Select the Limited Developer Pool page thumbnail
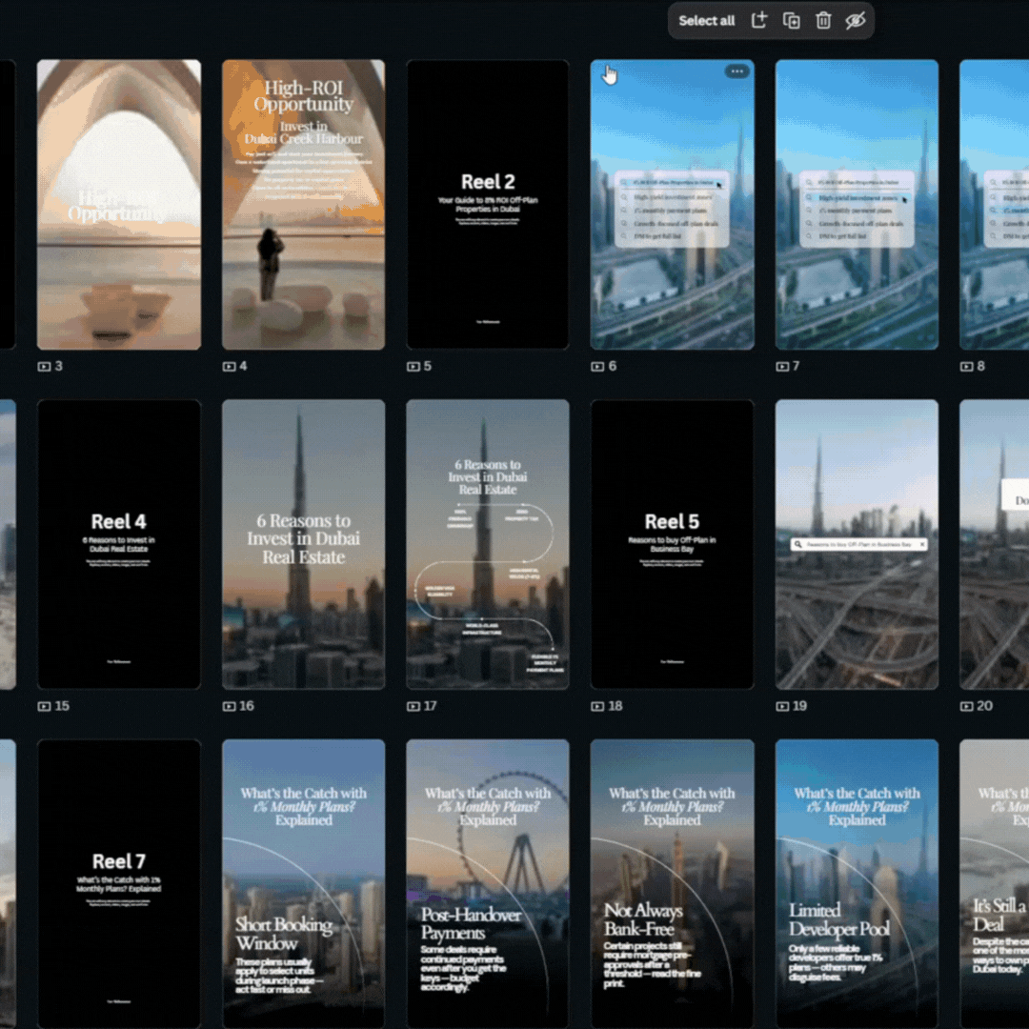Image resolution: width=1029 pixels, height=1029 pixels. 857,884
